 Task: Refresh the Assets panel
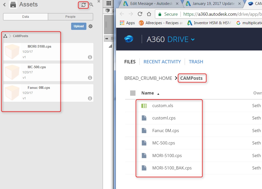[83, 5]
